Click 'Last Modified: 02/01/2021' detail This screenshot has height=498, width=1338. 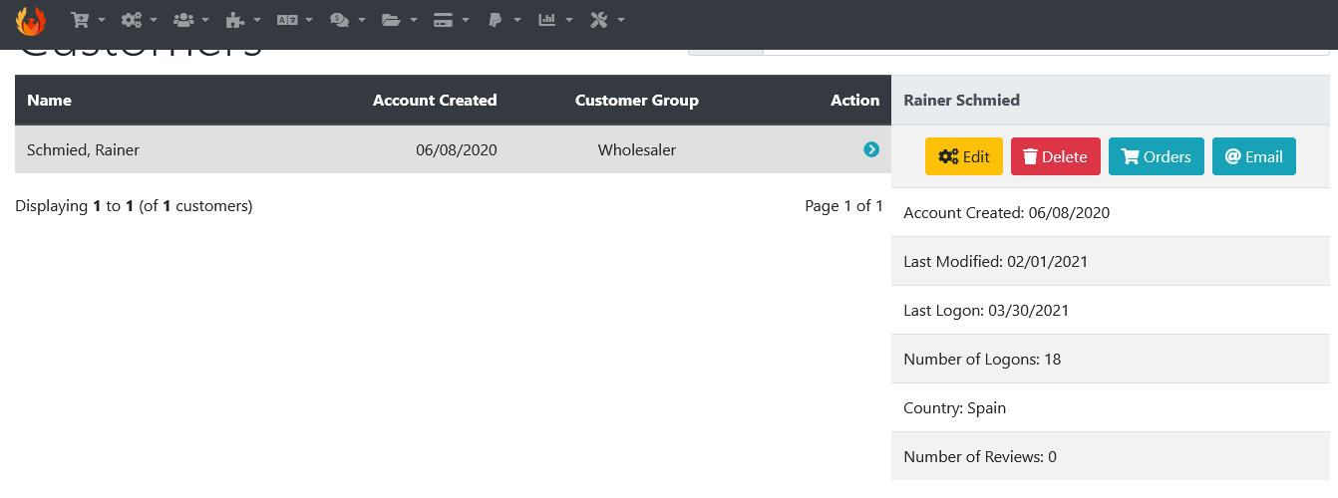pyautogui.click(x=995, y=261)
